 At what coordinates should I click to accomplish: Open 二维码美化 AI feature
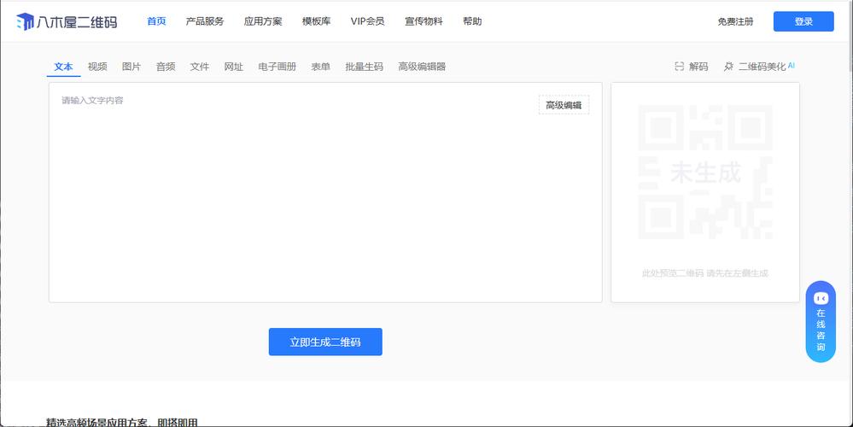click(767, 67)
